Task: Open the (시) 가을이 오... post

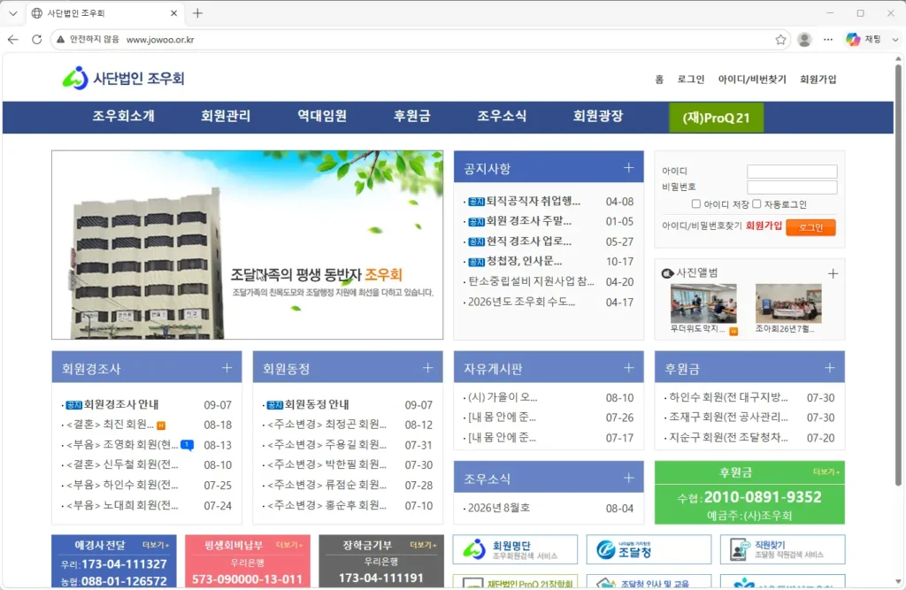Action: coord(503,397)
